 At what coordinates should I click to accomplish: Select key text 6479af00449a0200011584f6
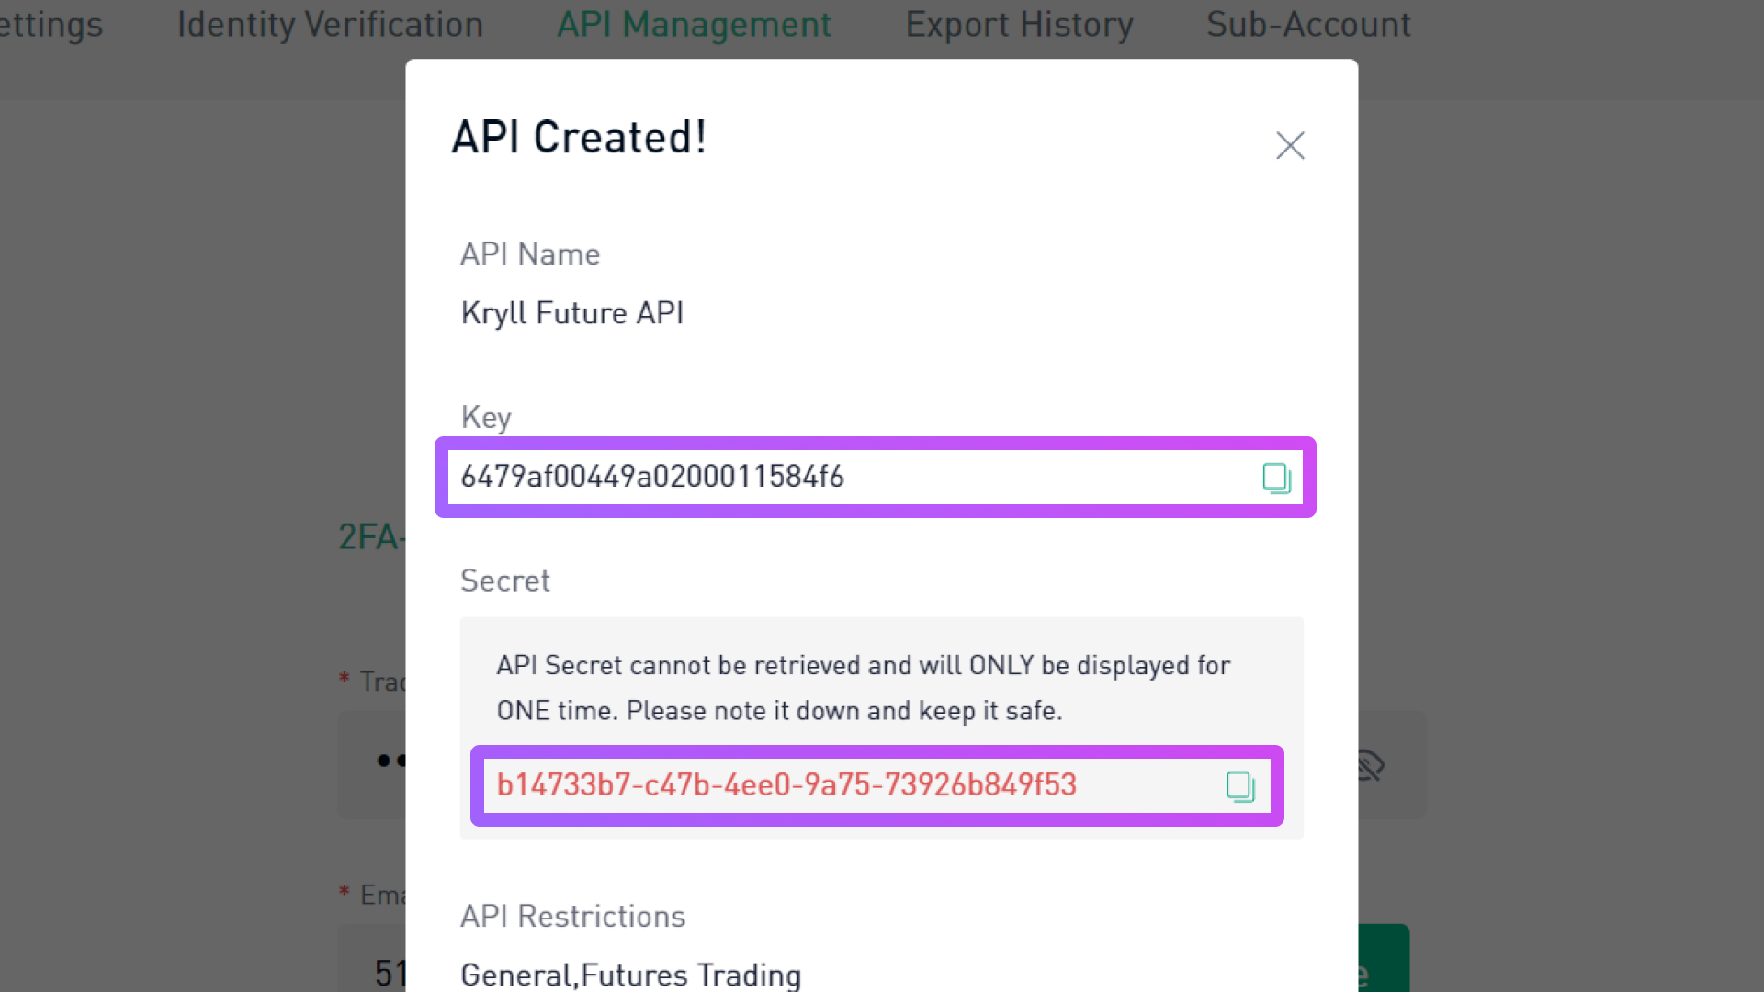[652, 477]
